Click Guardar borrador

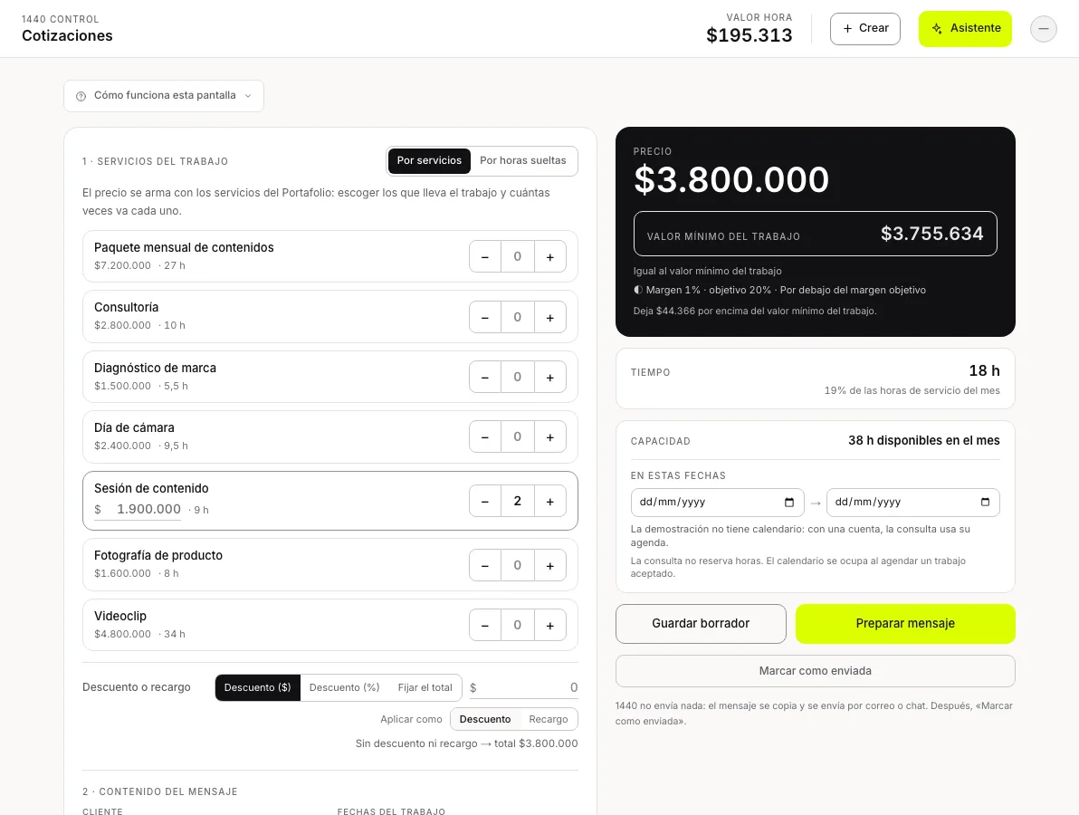click(701, 624)
